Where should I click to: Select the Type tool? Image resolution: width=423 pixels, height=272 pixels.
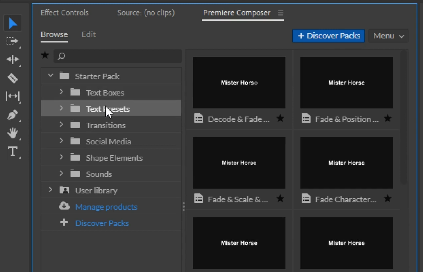click(x=13, y=152)
